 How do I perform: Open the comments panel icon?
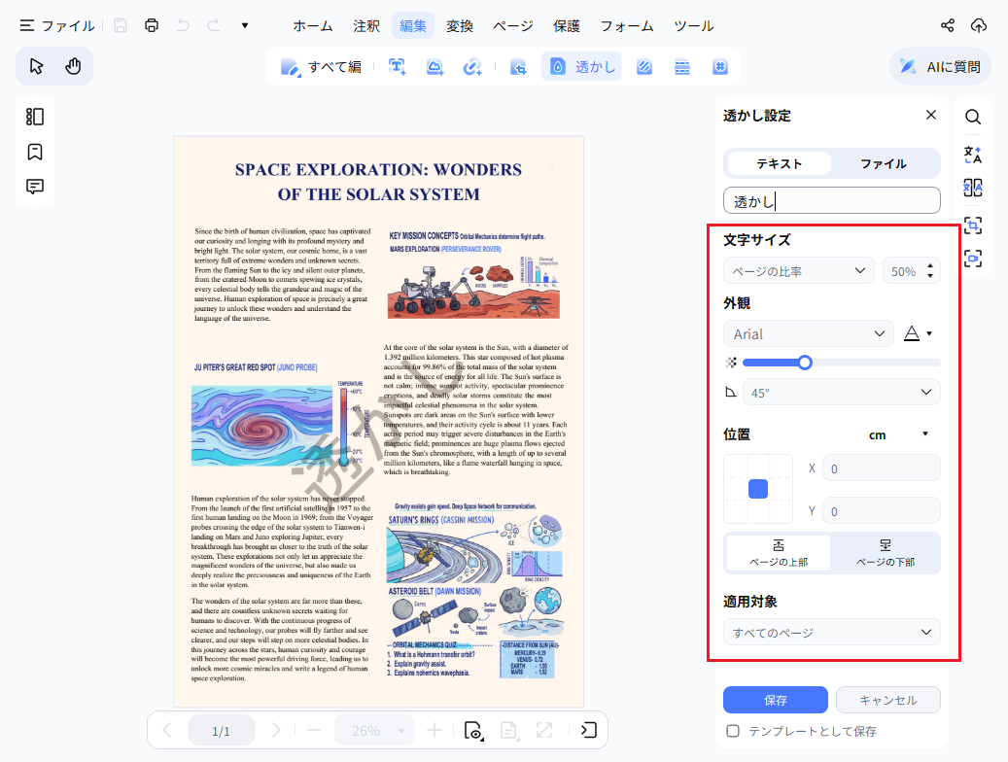(35, 187)
